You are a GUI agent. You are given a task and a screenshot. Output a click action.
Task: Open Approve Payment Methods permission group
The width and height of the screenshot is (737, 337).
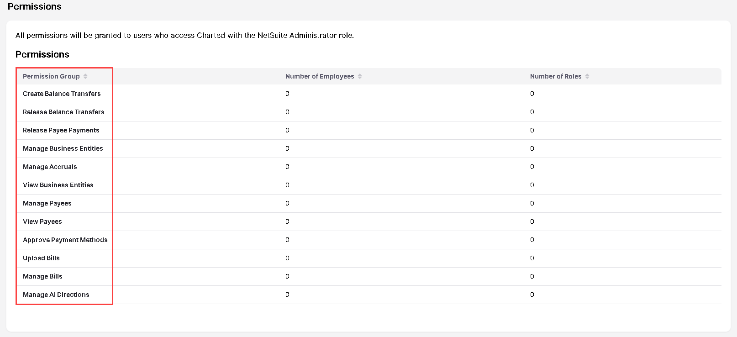65,240
